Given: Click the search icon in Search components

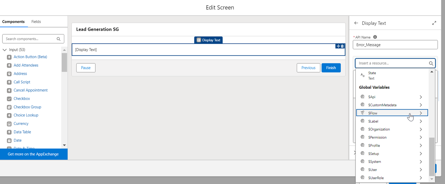Looking at the screenshot, I should (58, 39).
